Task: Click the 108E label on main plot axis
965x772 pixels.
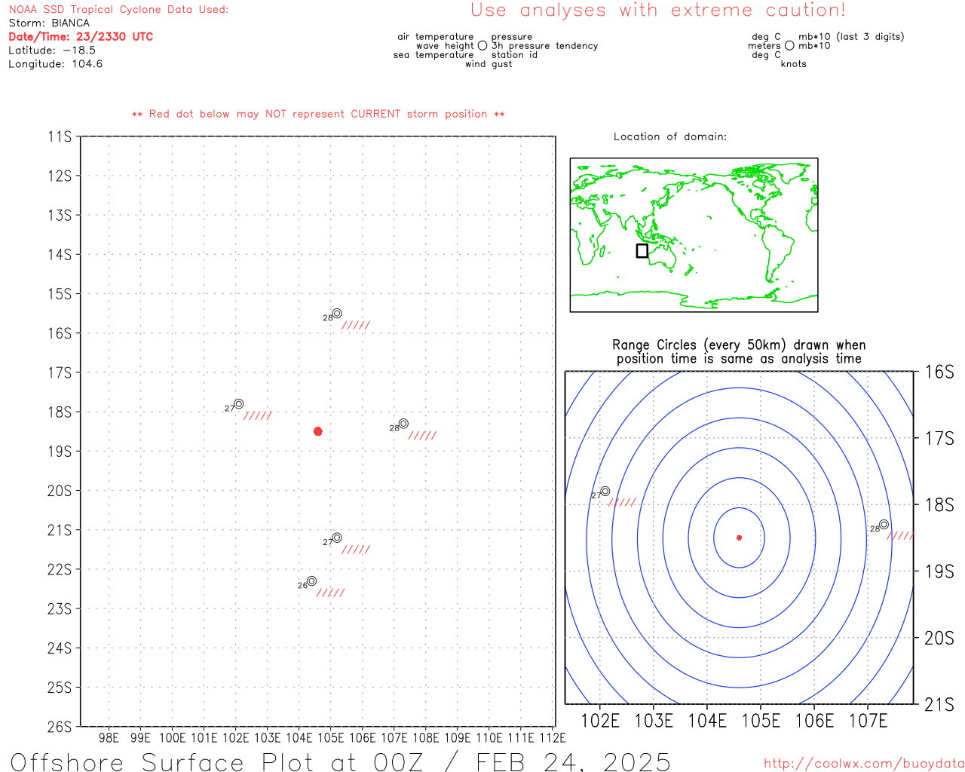Action: tap(425, 738)
